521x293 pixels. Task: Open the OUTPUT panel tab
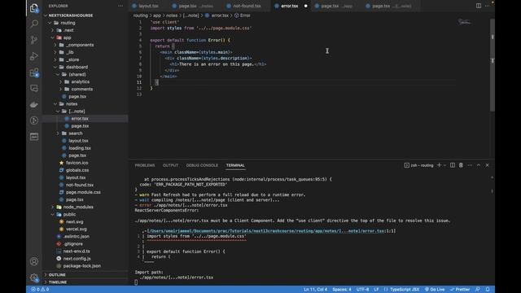tap(170, 165)
